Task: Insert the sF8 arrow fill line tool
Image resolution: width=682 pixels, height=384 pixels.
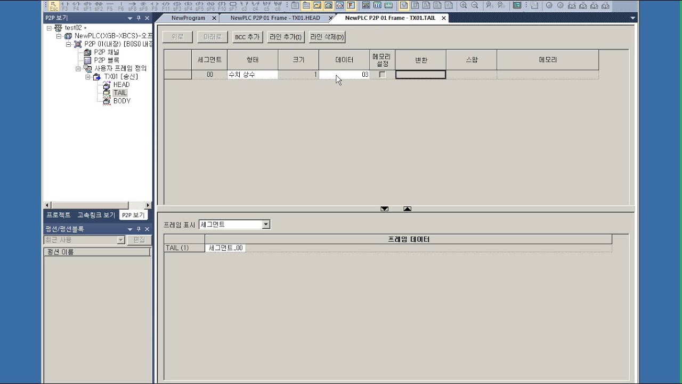Action: point(132,5)
